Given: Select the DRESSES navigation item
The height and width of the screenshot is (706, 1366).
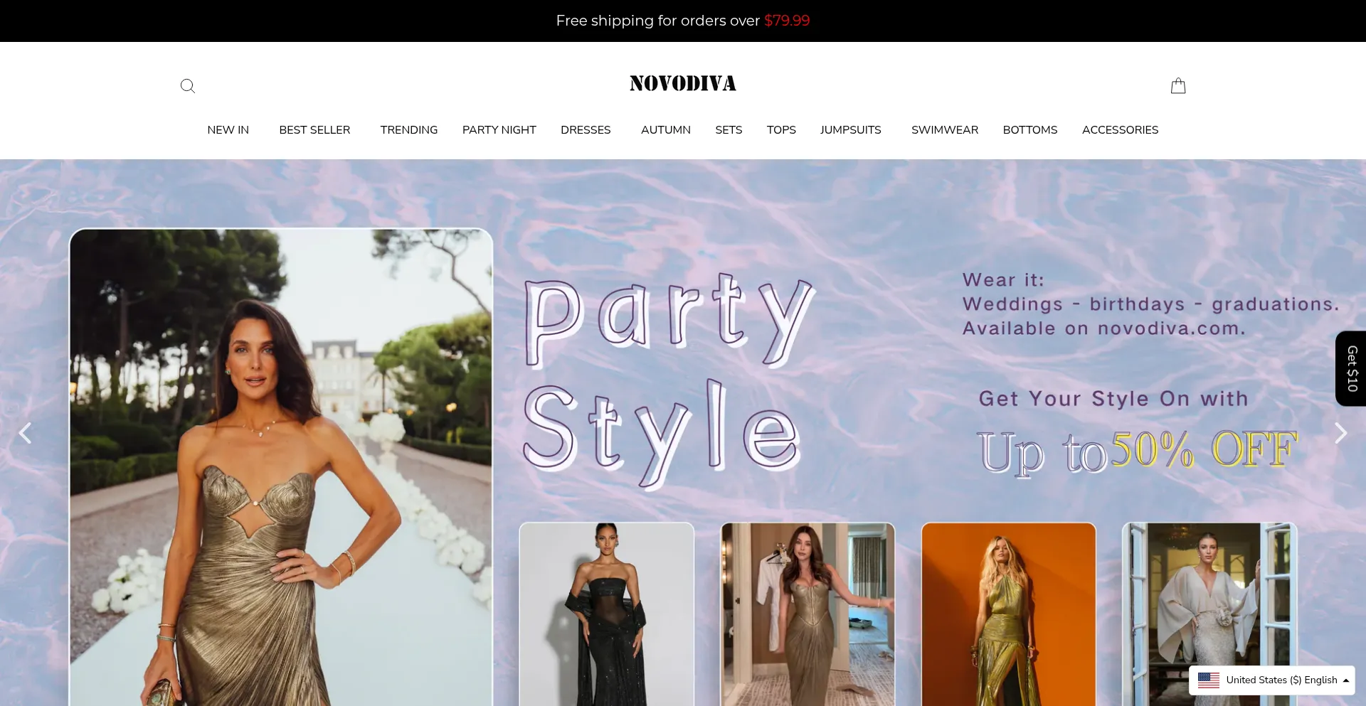Looking at the screenshot, I should (585, 130).
